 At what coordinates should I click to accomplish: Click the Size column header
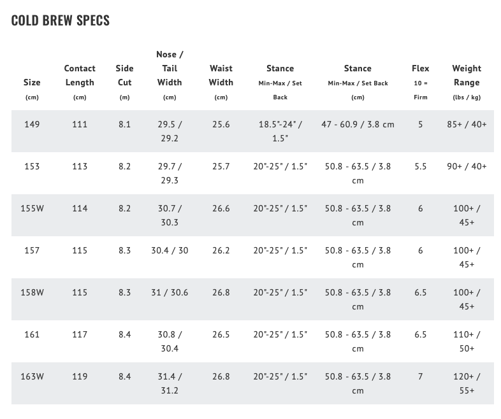(32, 82)
